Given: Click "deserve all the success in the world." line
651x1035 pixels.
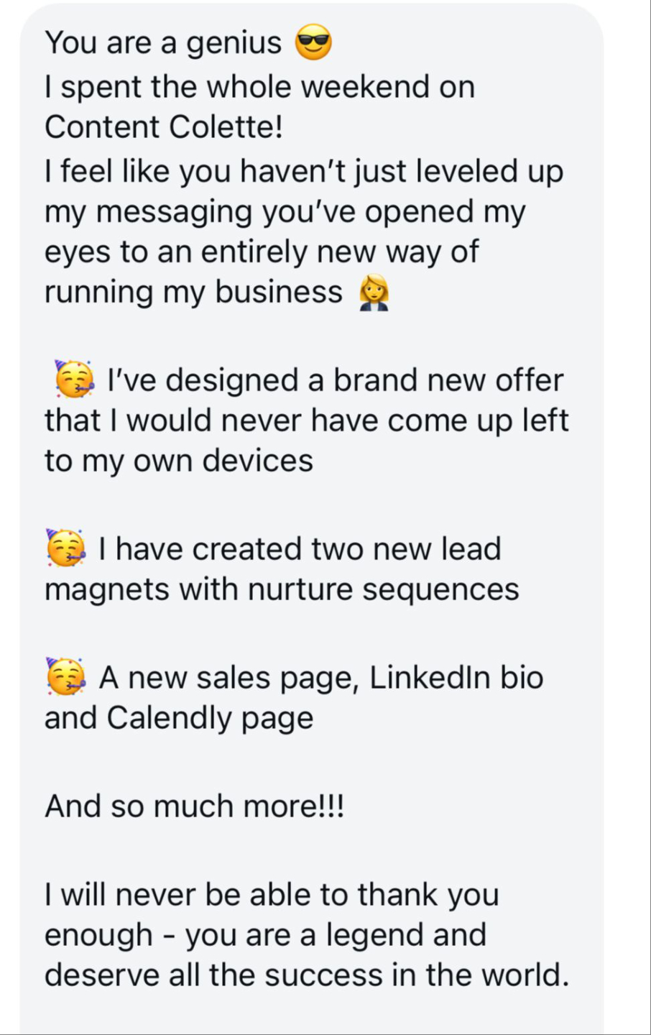Looking at the screenshot, I should click(307, 975).
